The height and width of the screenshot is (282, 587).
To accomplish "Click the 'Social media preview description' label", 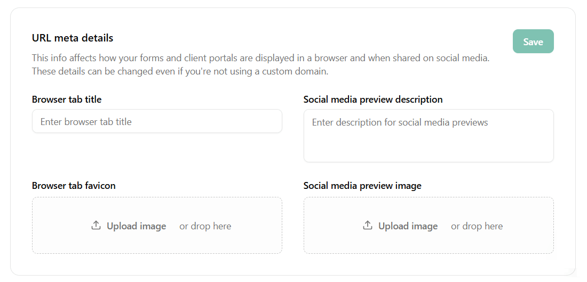I will pyautogui.click(x=373, y=99).
